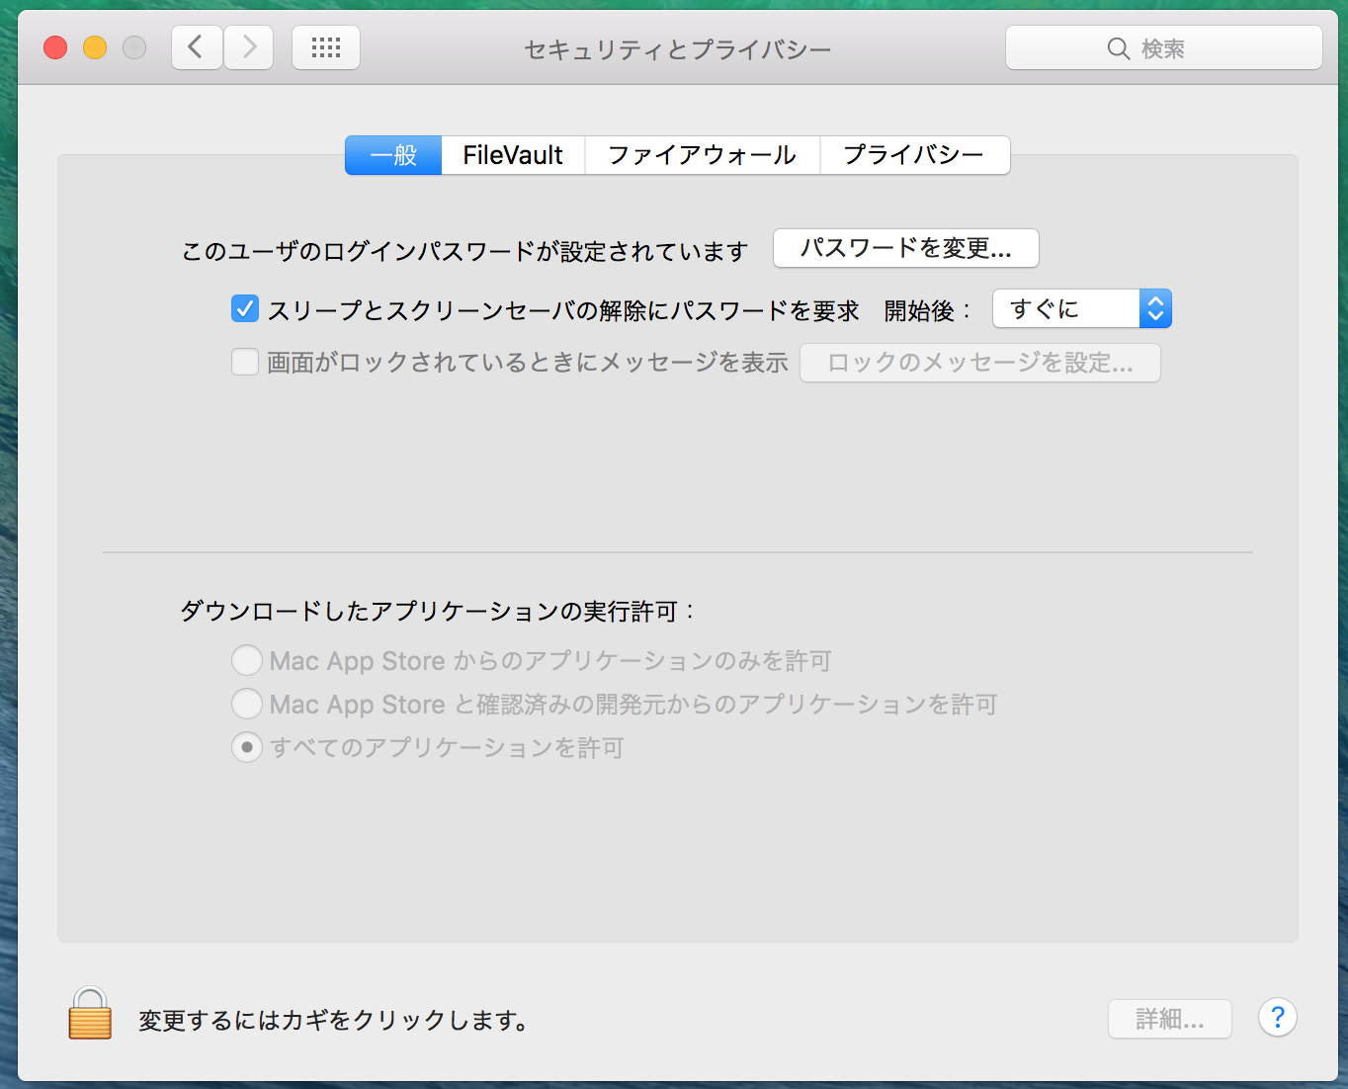Check 画面がロックされているときにメッセージを表示

coord(245,362)
